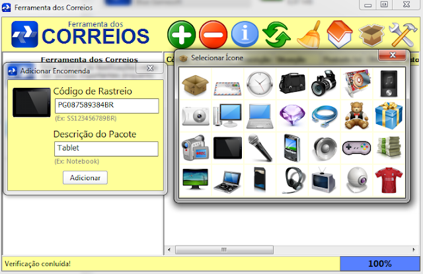
Task: Select the blue gift box icon
Action: tap(389, 116)
